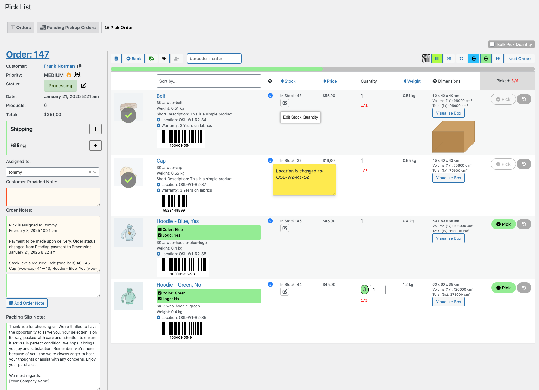
Task: Click the blue printer icon
Action: click(x=474, y=59)
